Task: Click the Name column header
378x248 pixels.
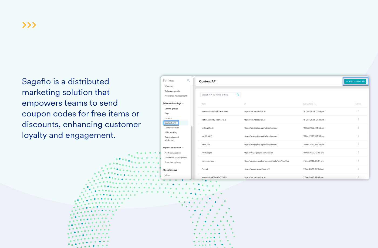Action: (x=204, y=104)
